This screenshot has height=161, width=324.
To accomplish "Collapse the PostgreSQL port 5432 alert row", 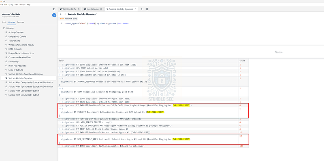I will 60,88.
